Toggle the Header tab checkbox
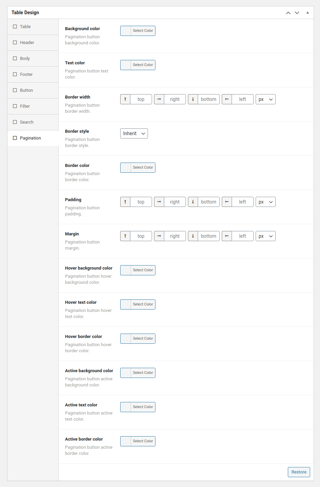Screen dimensions: 320x487 15,43
